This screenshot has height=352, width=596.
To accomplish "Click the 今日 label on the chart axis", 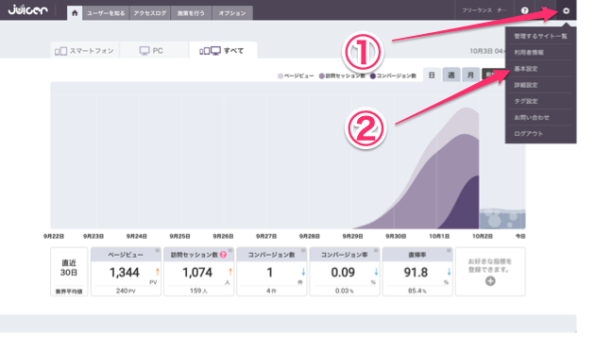I will 520,236.
